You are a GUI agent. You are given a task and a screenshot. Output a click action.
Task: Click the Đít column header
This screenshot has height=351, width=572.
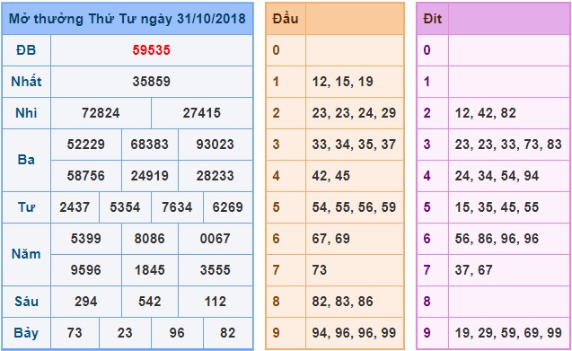433,19
